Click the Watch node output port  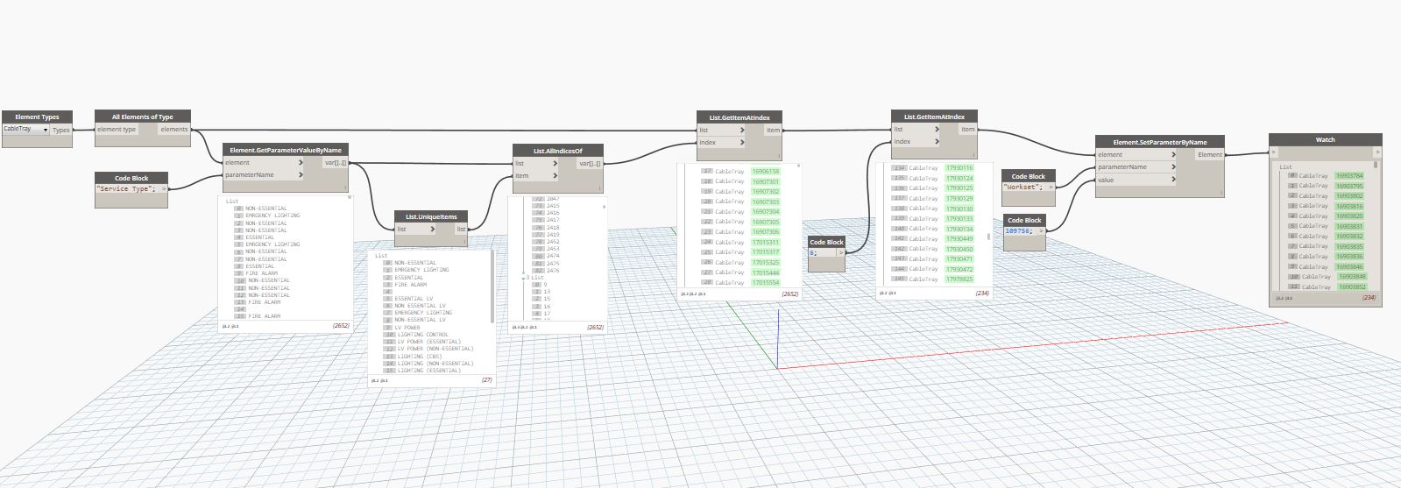[1376, 152]
